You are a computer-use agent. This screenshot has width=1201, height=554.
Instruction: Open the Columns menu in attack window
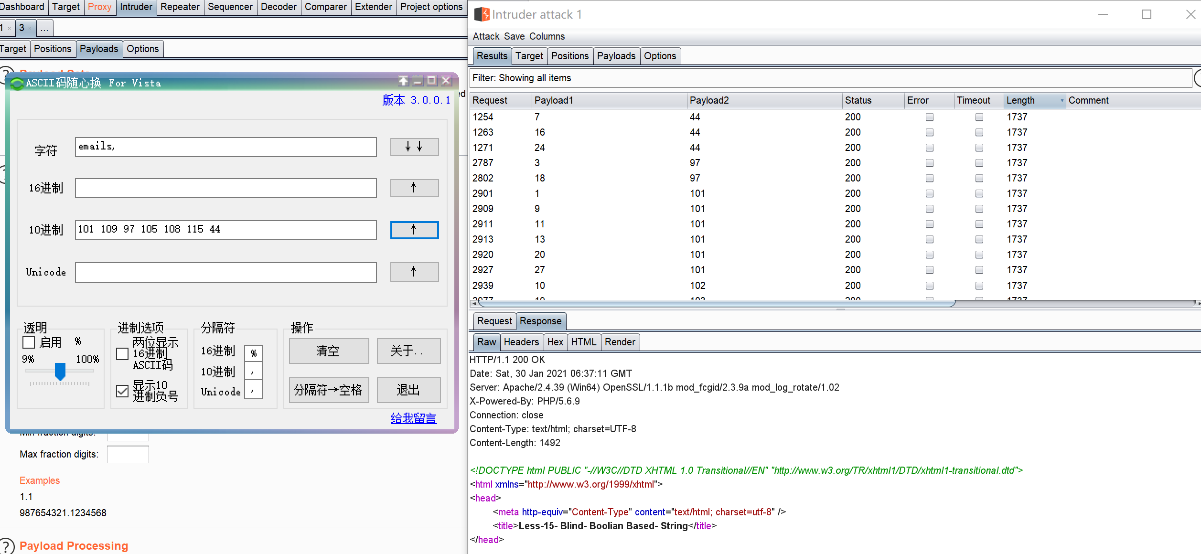tap(547, 36)
